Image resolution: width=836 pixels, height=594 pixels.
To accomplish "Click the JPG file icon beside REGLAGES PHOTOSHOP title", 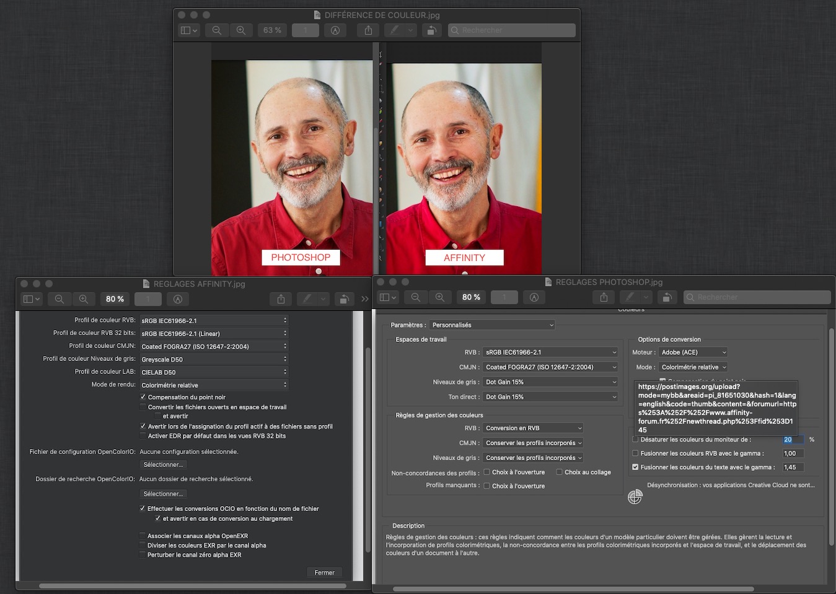I will [548, 282].
